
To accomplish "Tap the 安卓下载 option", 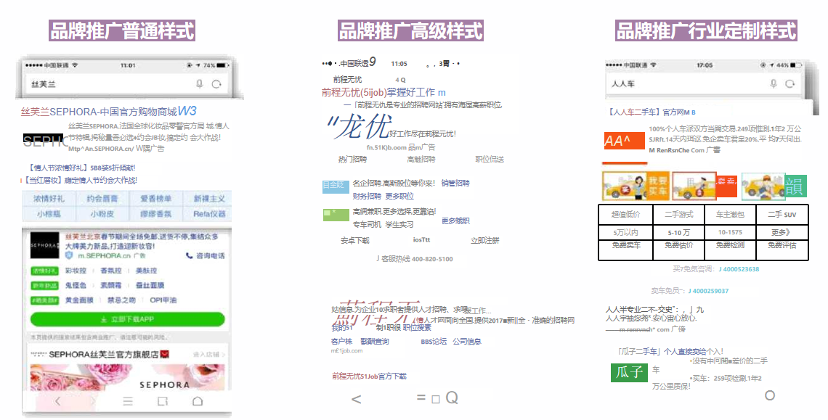I will [x=355, y=241].
